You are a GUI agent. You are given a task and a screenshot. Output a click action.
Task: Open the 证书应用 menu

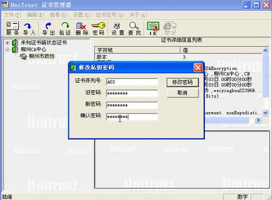coord(110,15)
